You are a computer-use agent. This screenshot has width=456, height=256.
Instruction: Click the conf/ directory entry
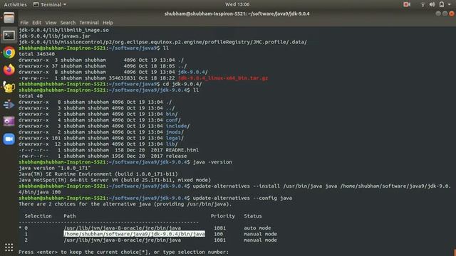coord(173,120)
